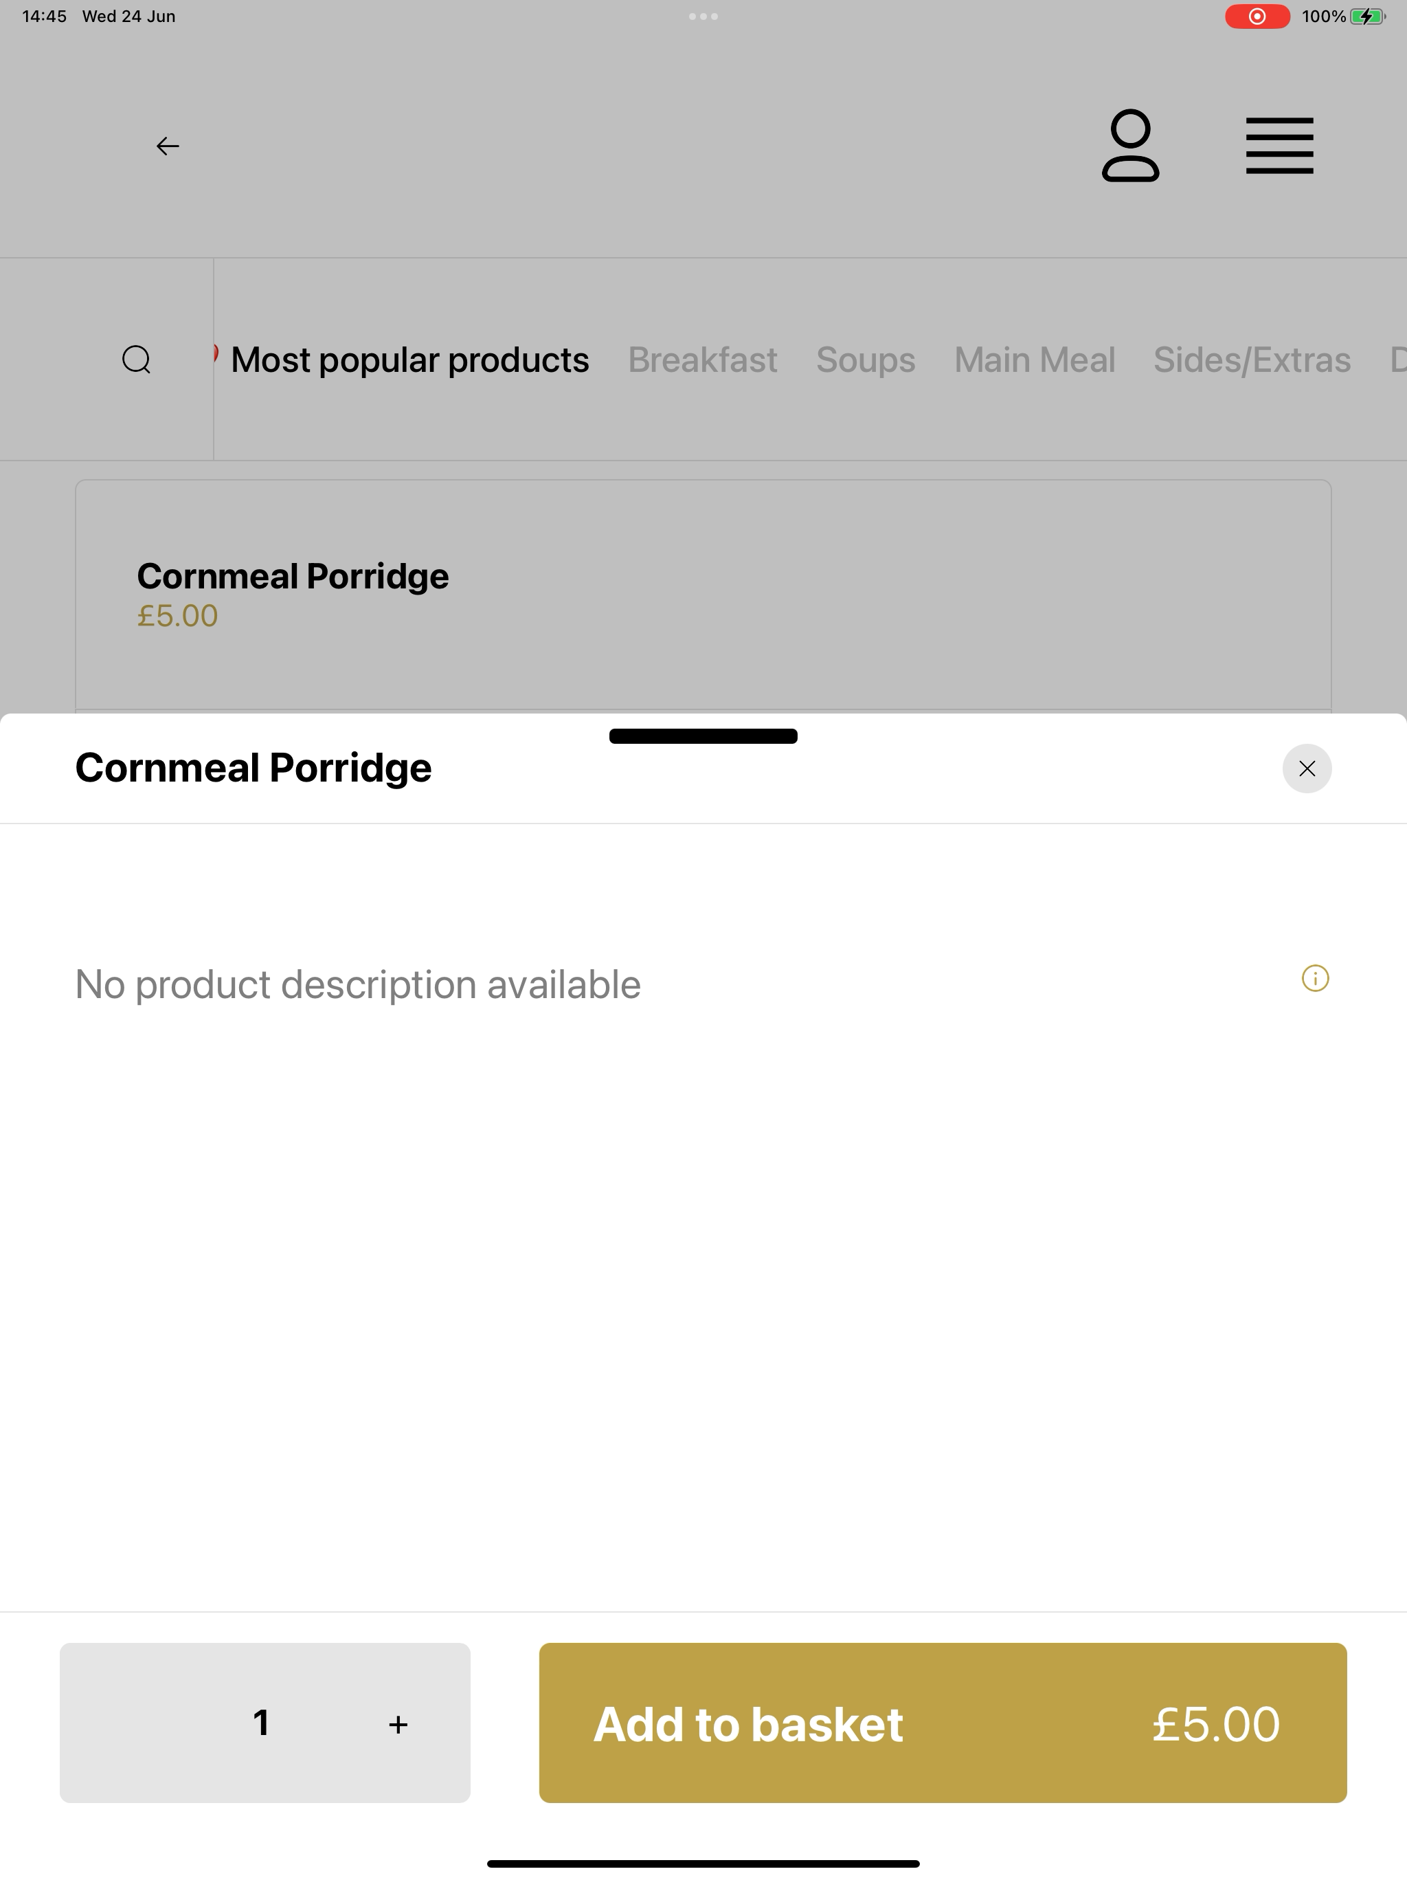This screenshot has width=1407, height=1878.
Task: Tap the product info icon
Action: [1314, 978]
